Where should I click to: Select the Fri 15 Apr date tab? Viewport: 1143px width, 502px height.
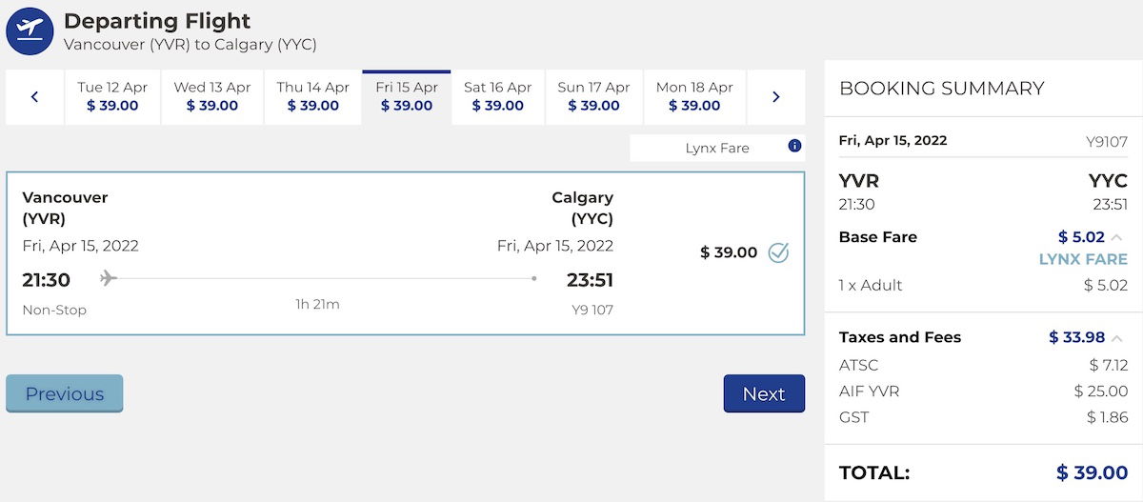pos(407,97)
